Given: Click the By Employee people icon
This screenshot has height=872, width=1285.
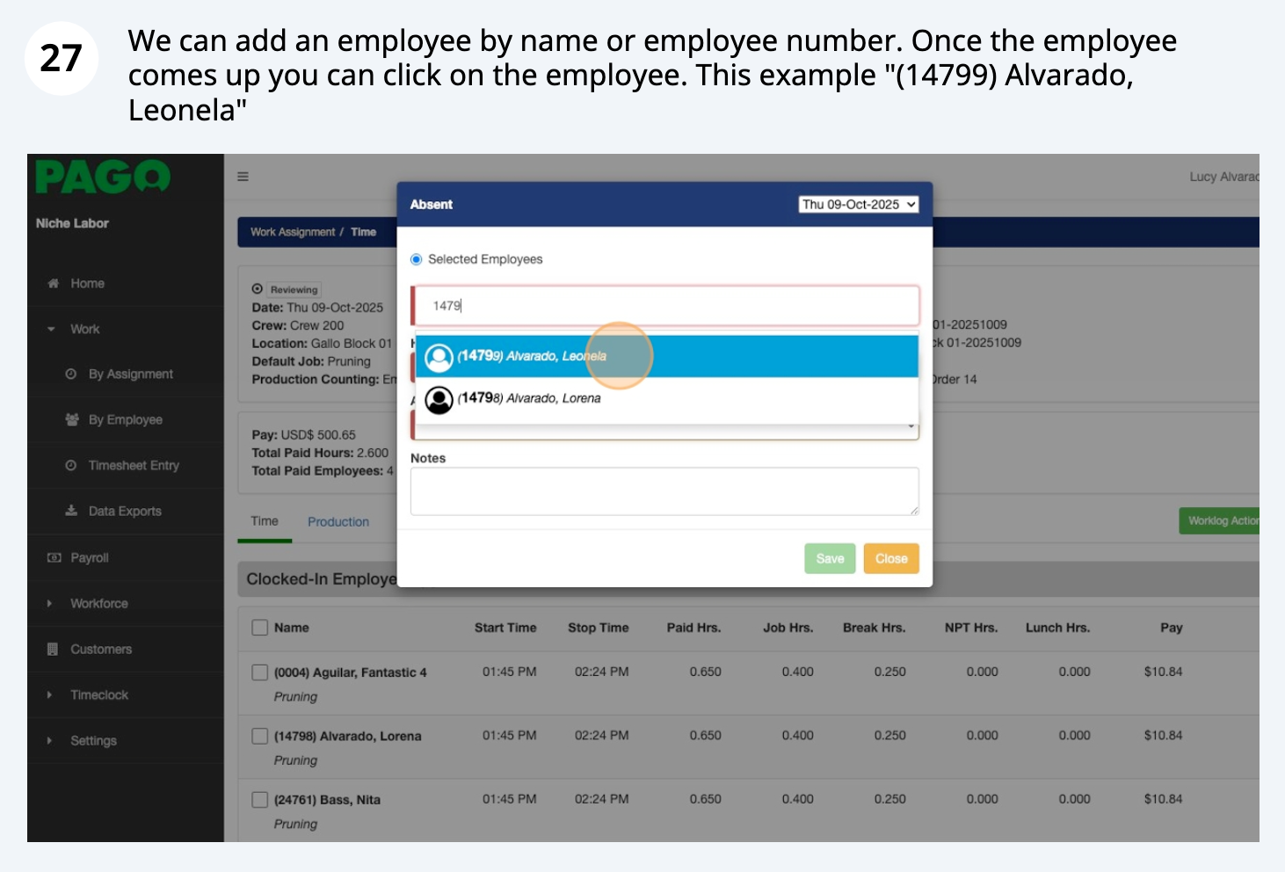Looking at the screenshot, I should [71, 419].
